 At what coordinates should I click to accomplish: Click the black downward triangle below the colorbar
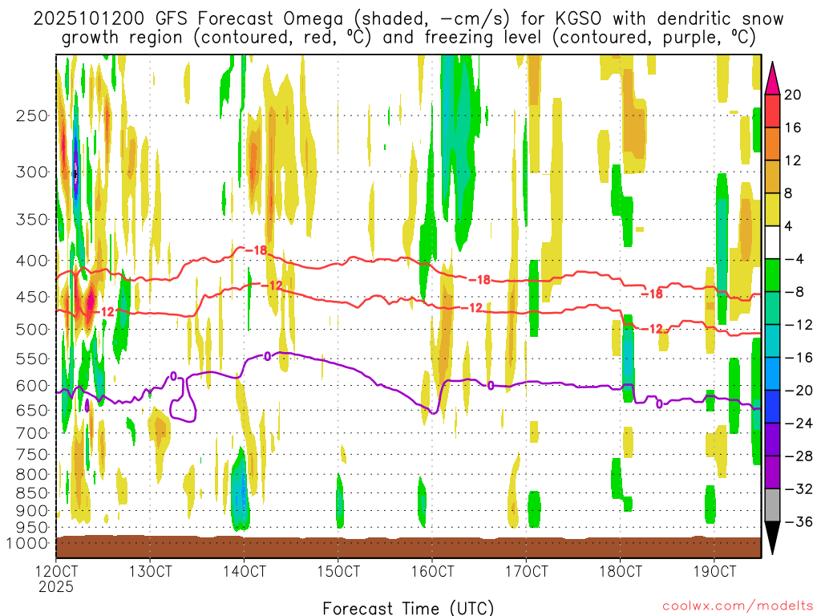(774, 537)
